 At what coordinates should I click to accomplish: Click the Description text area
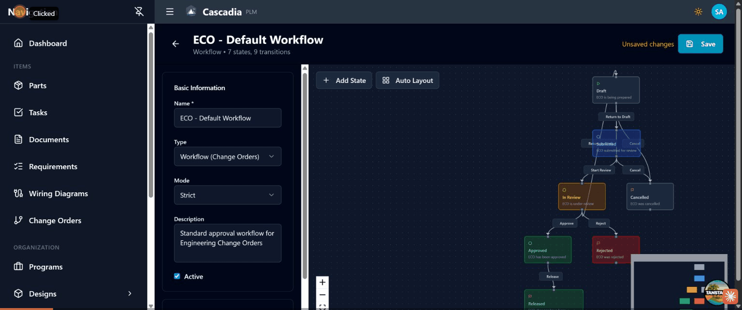tap(228, 243)
